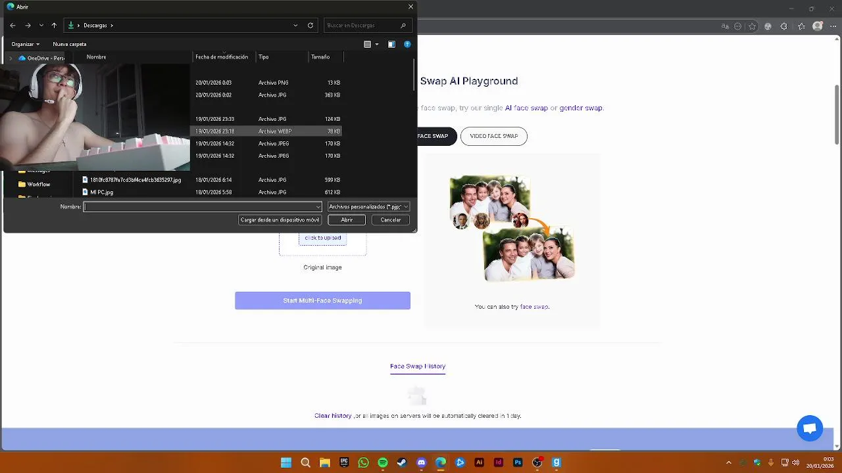Image resolution: width=842 pixels, height=473 pixels.
Task: Open Edge extensions puzzle icon
Action: (x=783, y=26)
